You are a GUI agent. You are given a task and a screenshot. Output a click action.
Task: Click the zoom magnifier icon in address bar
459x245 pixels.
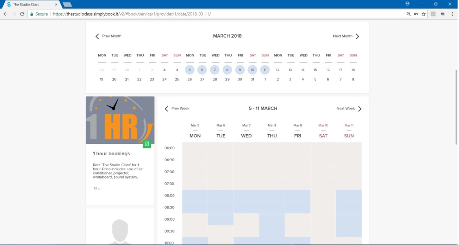coord(409,14)
